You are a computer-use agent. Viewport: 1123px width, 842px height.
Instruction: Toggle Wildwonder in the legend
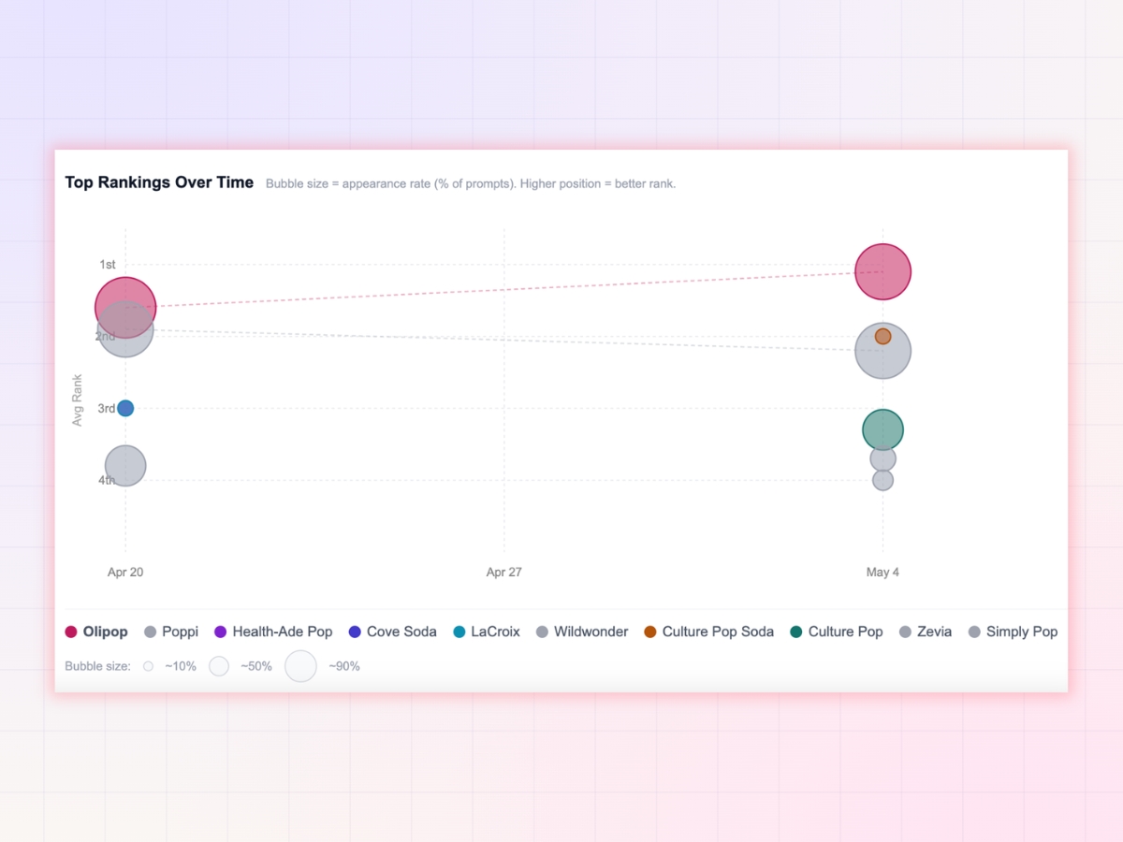tap(582, 631)
